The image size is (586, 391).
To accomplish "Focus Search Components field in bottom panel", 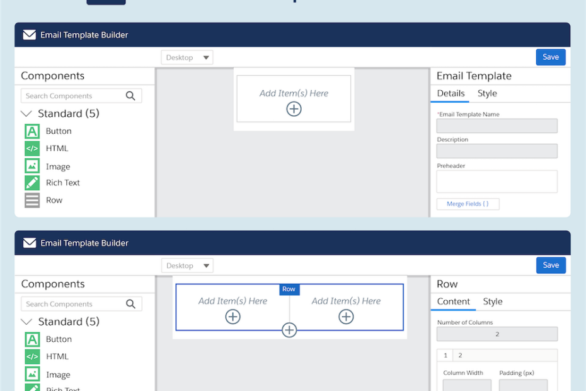I will [x=81, y=304].
